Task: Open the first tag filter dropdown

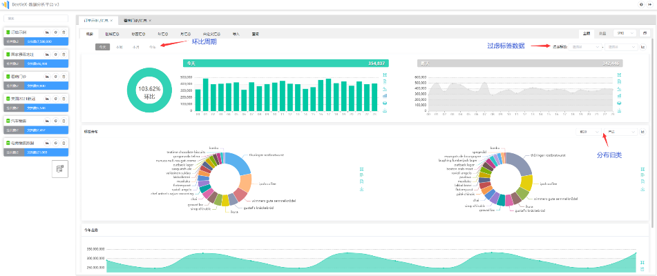Action: coord(586,47)
